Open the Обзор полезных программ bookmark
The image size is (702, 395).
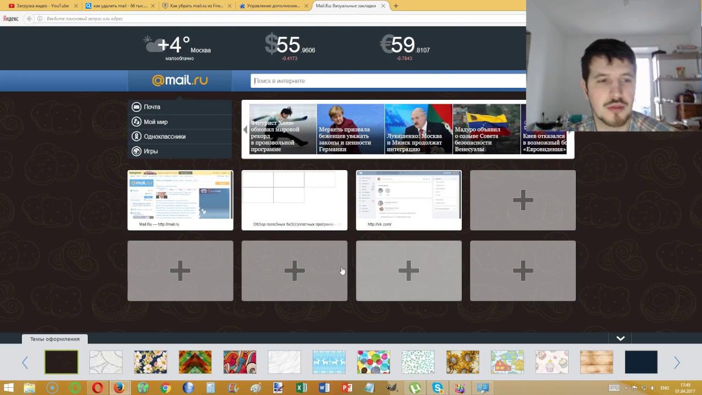[295, 200]
